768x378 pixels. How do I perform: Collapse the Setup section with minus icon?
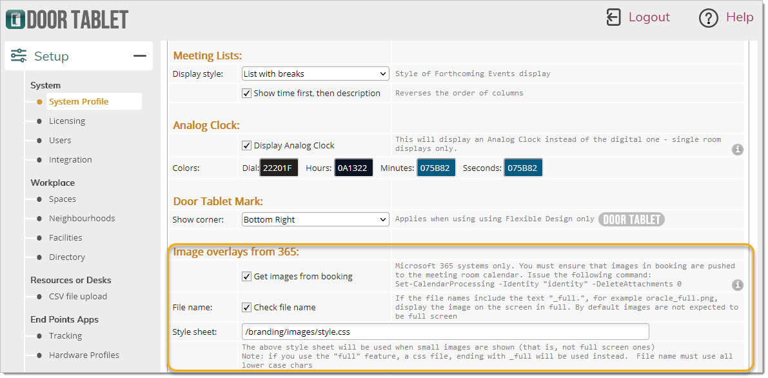(x=140, y=56)
